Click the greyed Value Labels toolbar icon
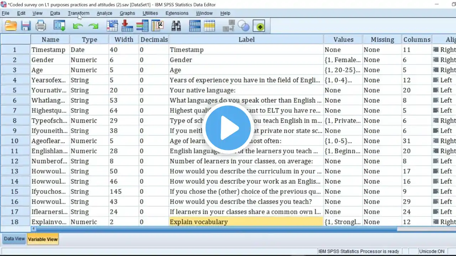Image resolution: width=456 pixels, height=256 pixels. pos(228,26)
